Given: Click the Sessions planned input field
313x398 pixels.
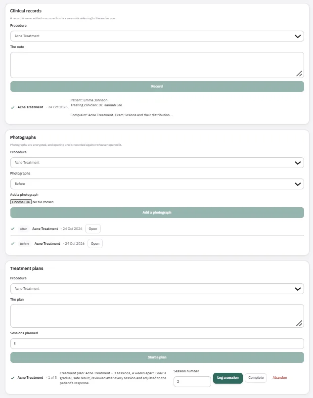Looking at the screenshot, I should coord(157,344).
